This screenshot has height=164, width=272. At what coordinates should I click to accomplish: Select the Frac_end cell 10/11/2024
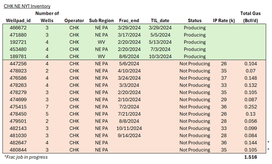point(129,128)
